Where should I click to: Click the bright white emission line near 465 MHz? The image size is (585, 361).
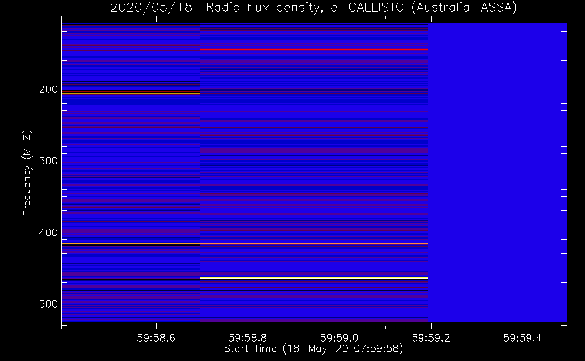tap(314, 278)
